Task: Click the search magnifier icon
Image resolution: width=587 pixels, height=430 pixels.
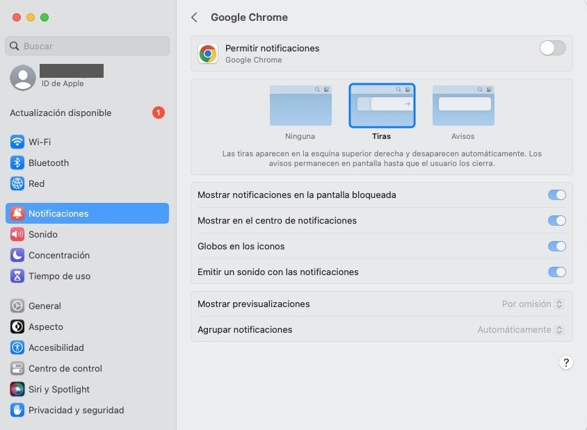Action: click(x=14, y=46)
